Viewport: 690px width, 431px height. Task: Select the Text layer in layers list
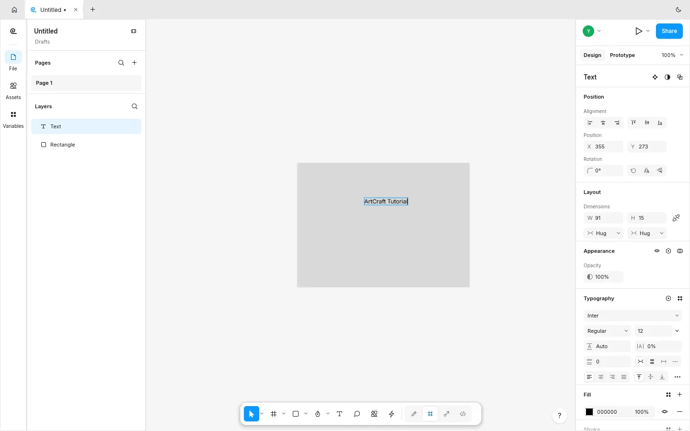click(86, 126)
